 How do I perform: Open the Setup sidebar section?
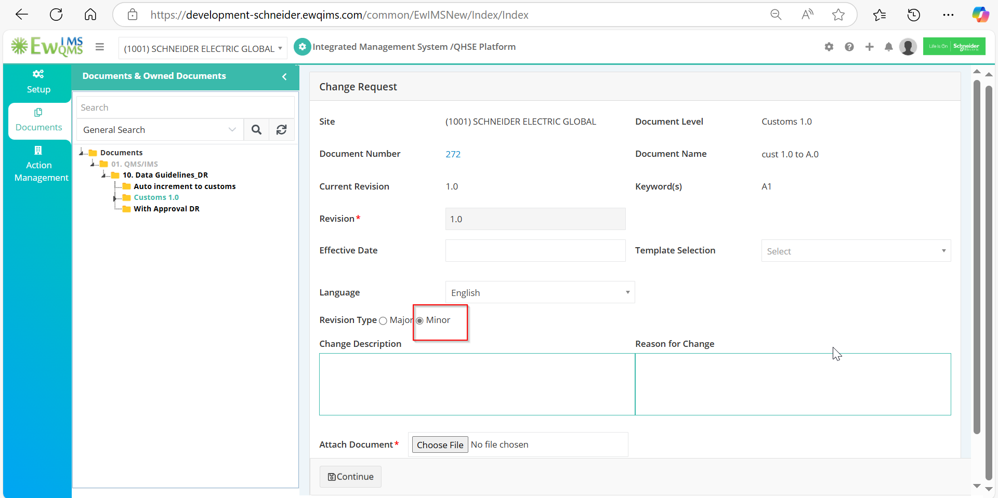point(38,82)
